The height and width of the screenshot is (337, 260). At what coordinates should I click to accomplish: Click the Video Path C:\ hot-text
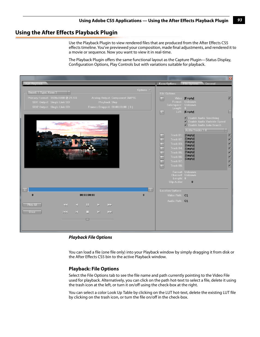(x=186, y=195)
